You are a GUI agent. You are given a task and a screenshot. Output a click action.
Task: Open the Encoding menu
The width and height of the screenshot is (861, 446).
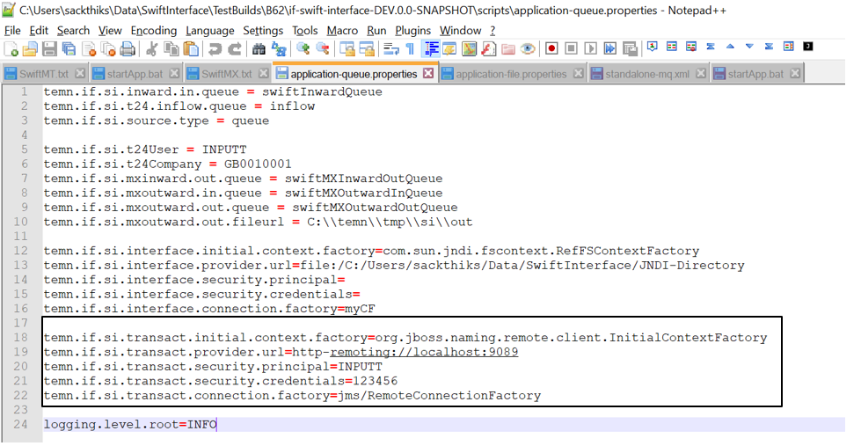153,30
